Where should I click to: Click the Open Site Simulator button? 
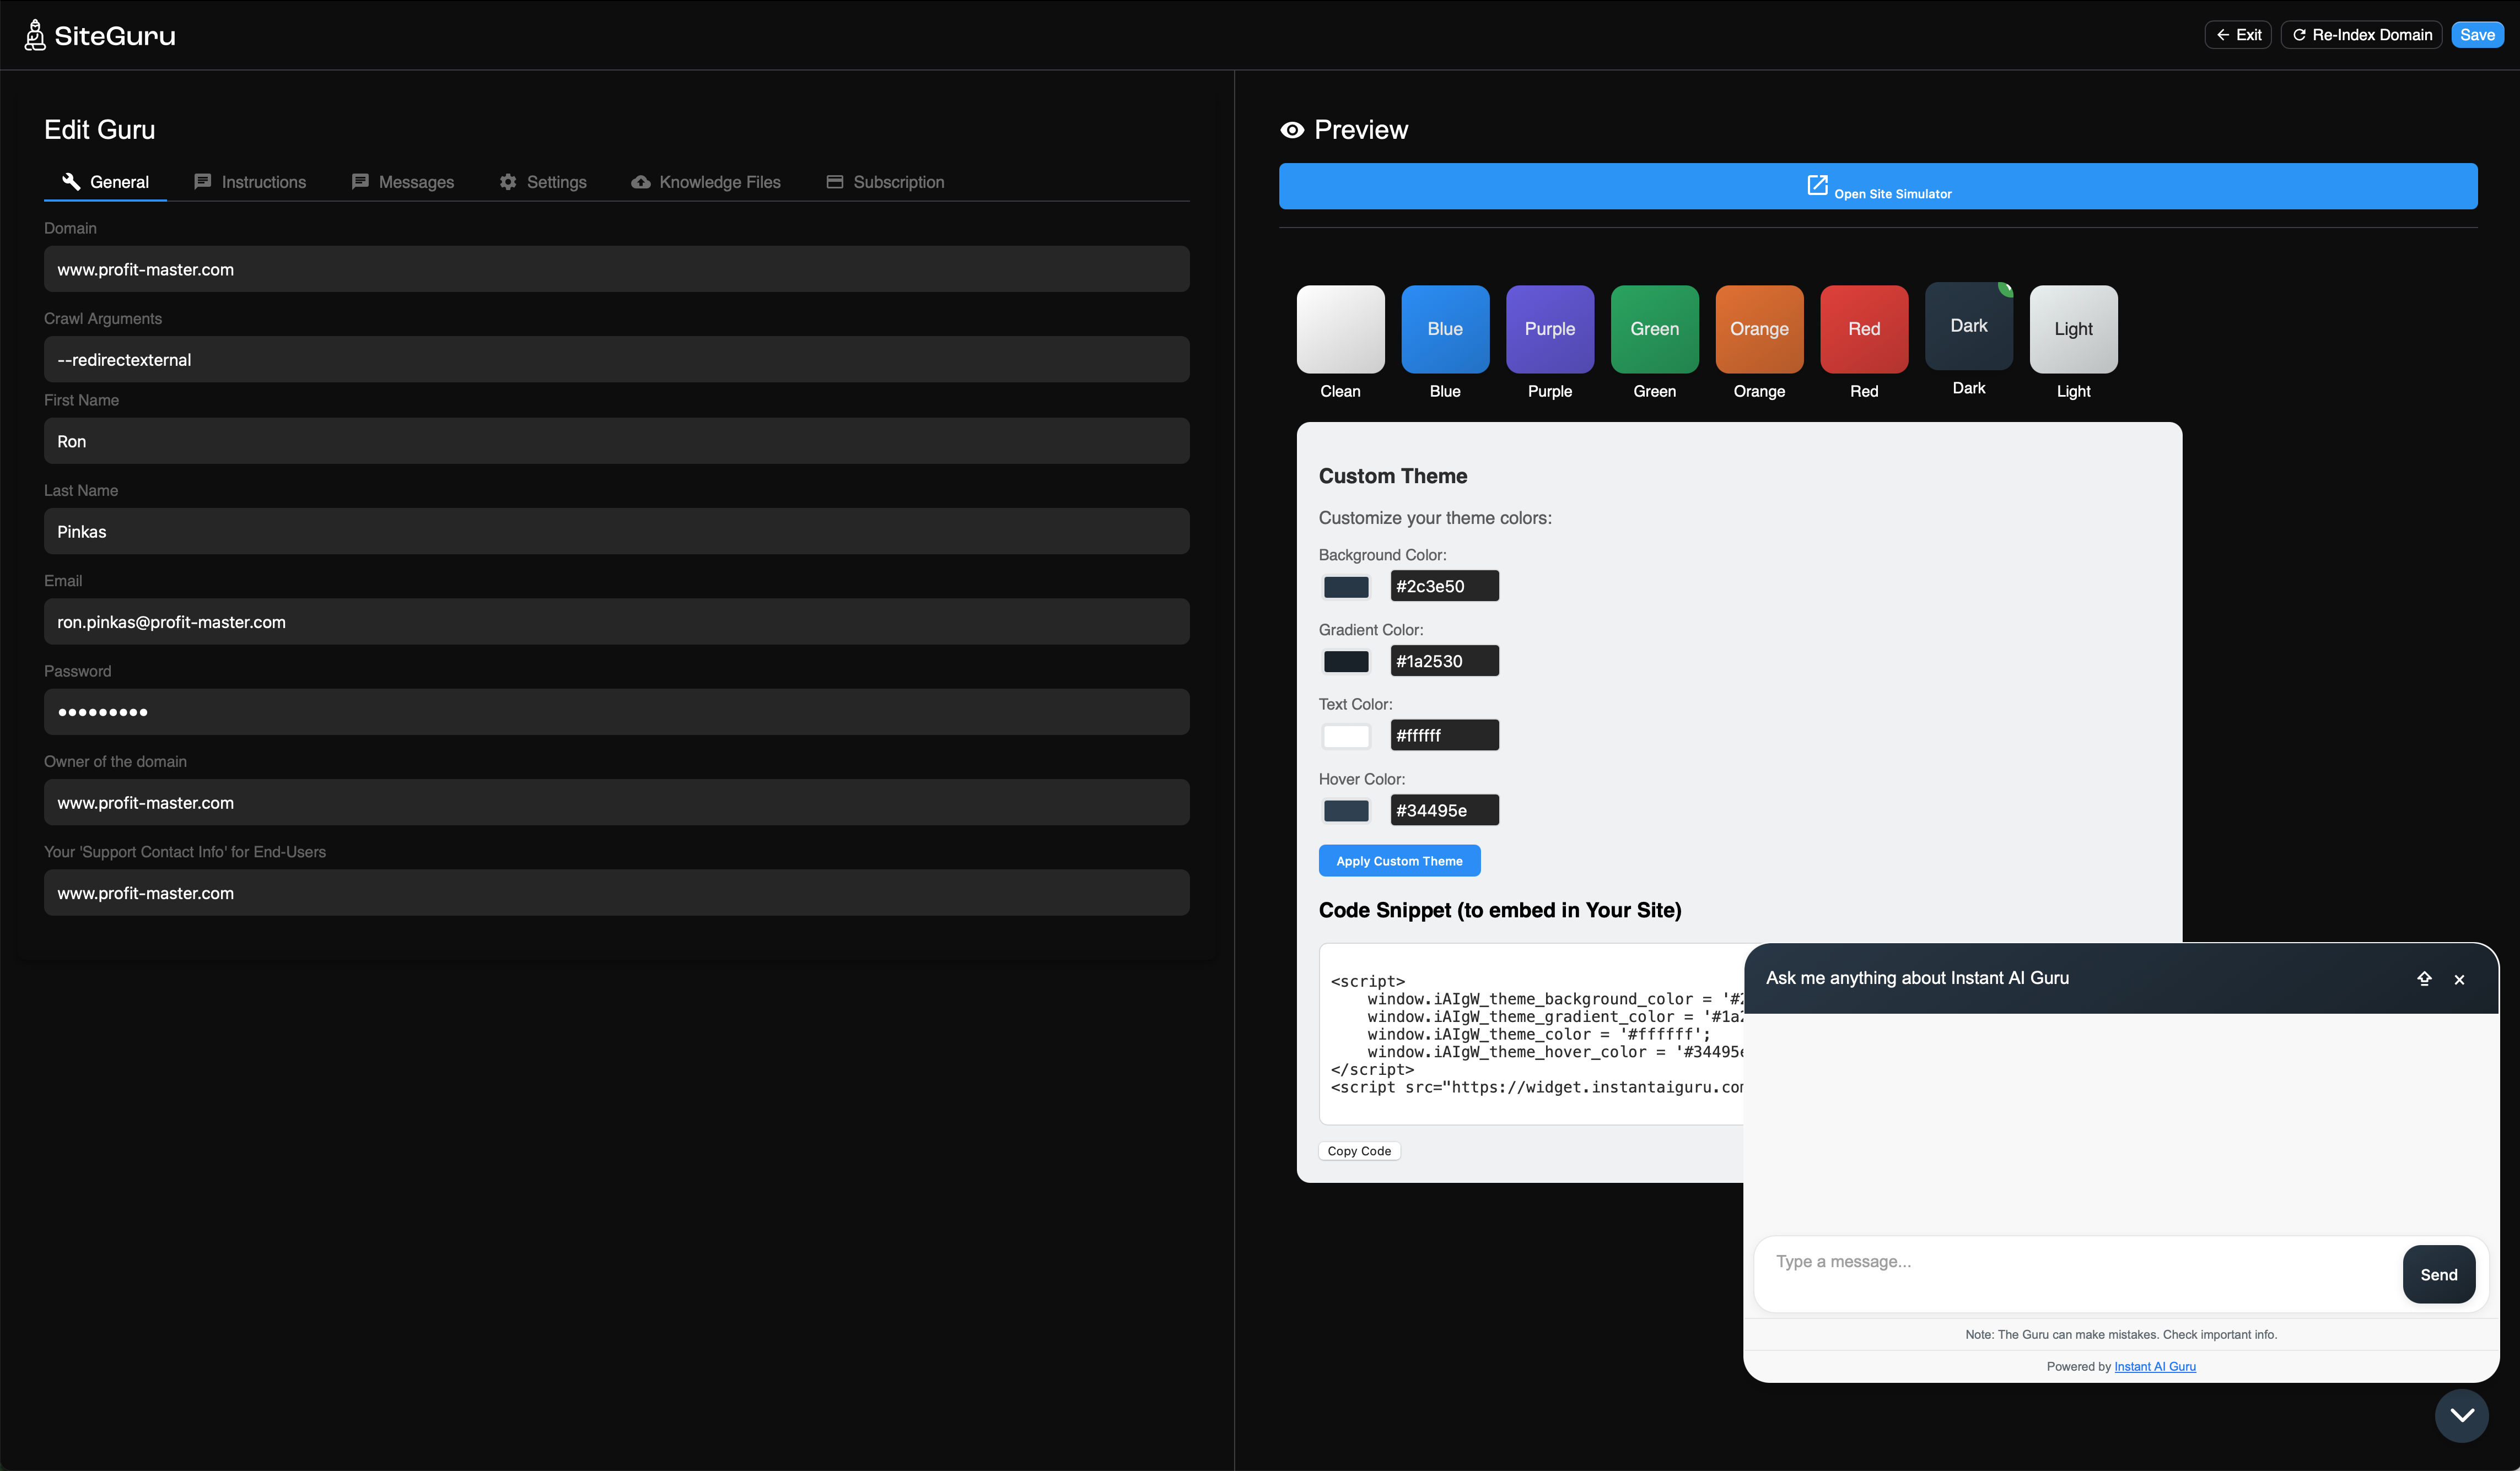click(x=1877, y=187)
